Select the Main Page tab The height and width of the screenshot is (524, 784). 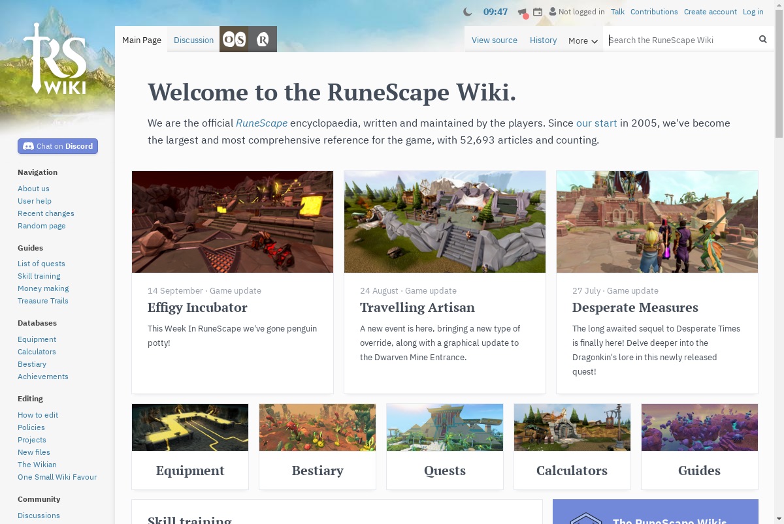pyautogui.click(x=141, y=40)
